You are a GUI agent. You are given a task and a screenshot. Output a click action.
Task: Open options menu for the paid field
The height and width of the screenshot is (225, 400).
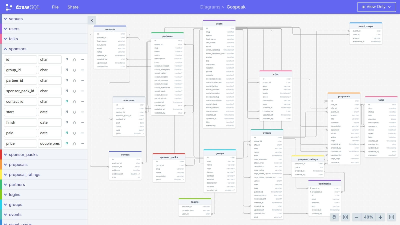(82, 133)
